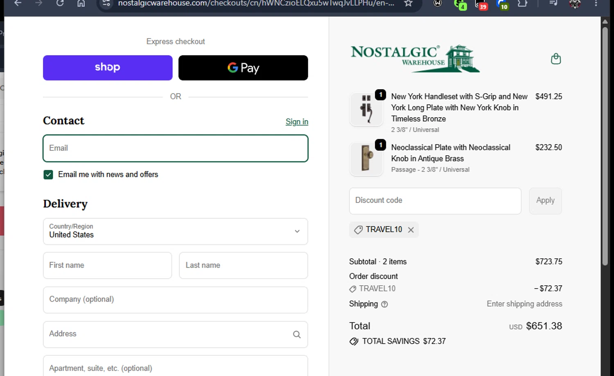The width and height of the screenshot is (614, 376).
Task: Click the $491.25 price text
Action: tap(549, 96)
